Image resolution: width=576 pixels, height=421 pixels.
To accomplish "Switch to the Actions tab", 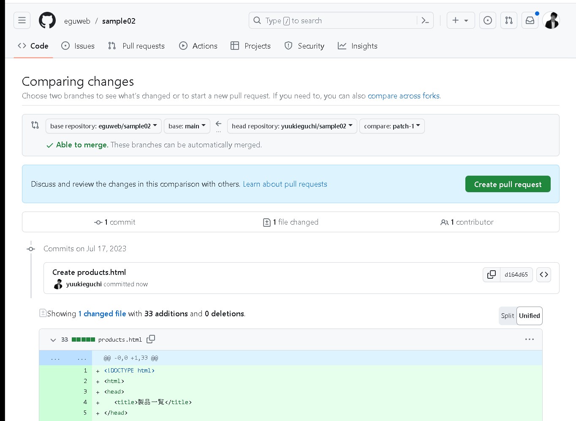I will [x=198, y=46].
